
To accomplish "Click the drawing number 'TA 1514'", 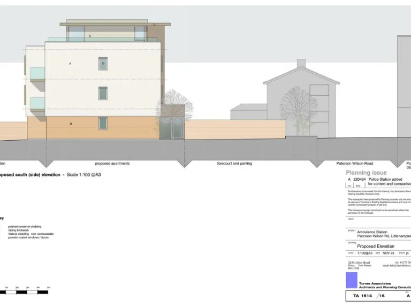I will pyautogui.click(x=362, y=295).
